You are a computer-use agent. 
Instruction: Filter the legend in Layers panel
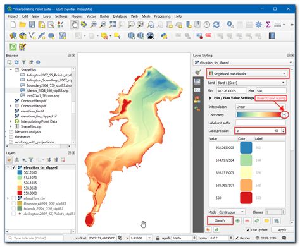tap(31, 160)
